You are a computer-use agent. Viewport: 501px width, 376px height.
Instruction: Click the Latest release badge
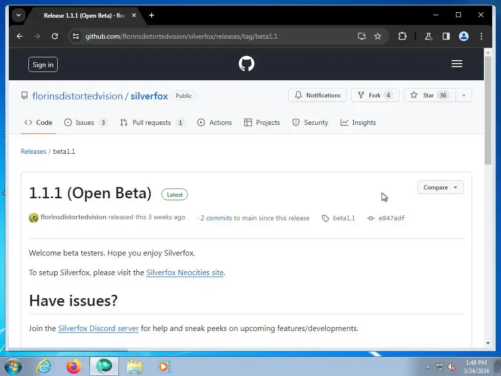(x=175, y=195)
